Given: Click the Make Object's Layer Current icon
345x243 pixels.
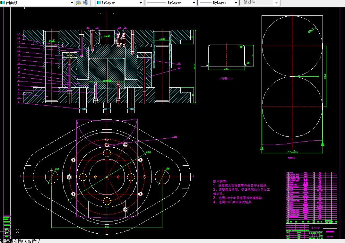Looking at the screenshot, I should pyautogui.click(x=78, y=3).
